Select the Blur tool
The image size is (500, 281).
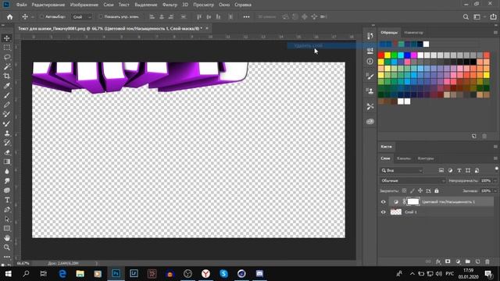7,172
